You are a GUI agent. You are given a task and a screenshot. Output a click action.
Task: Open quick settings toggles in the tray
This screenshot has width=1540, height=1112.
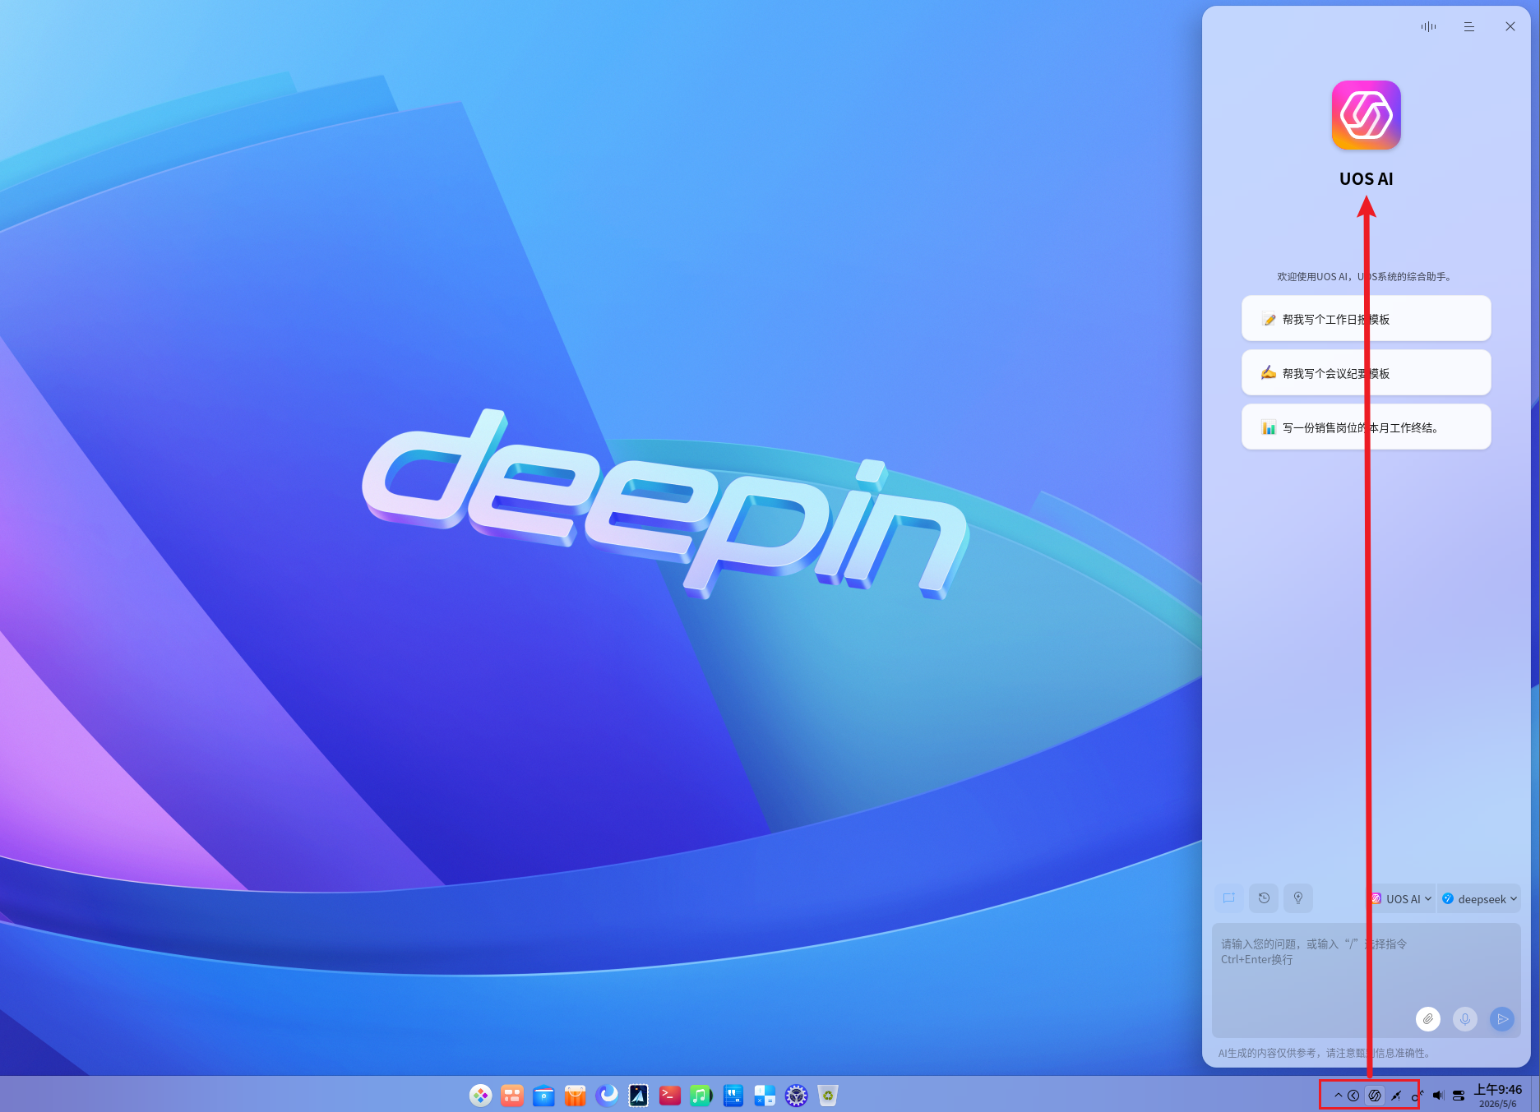click(1459, 1096)
